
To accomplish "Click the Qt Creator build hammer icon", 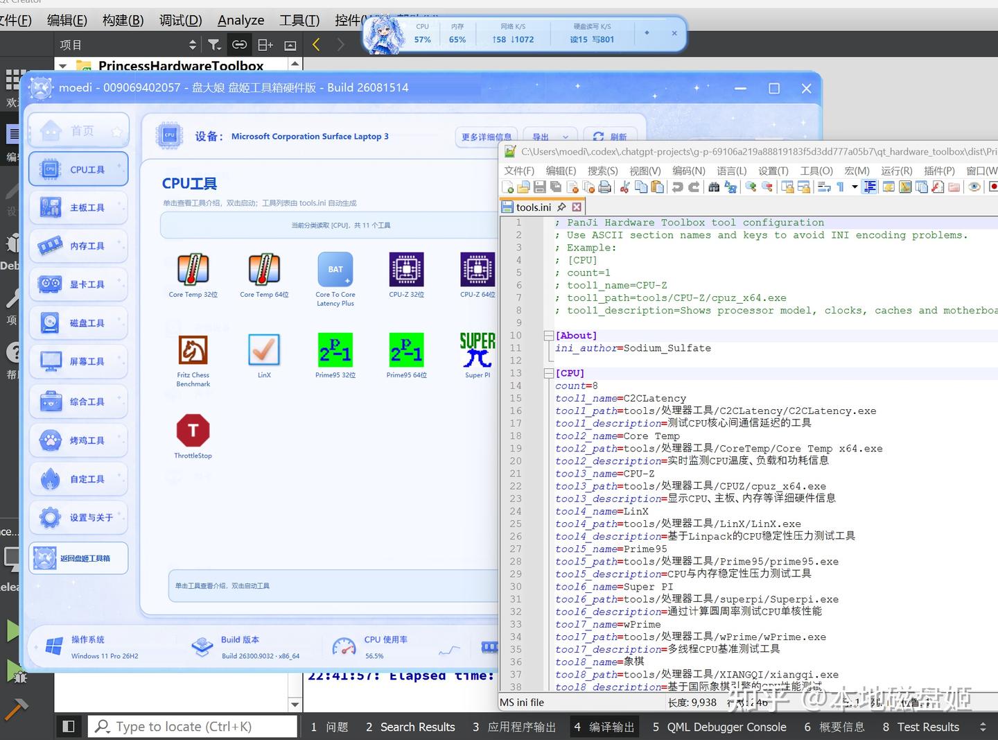I will pyautogui.click(x=15, y=709).
